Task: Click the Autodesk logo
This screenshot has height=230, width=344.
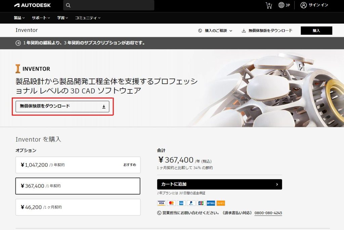Action: [x=32, y=5]
